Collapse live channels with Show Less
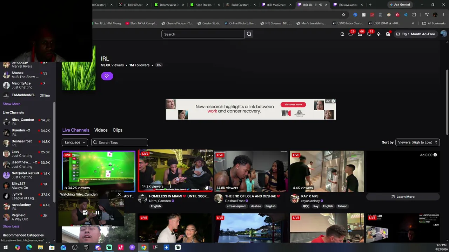The height and width of the screenshot is (252, 449). (11, 226)
